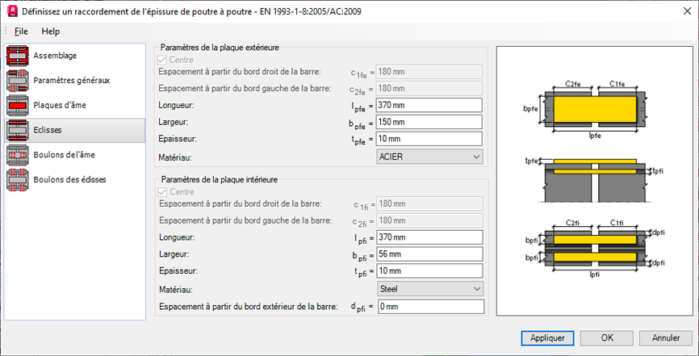699x356 pixels.
Task: Click the Appliquer button
Action: [547, 338]
